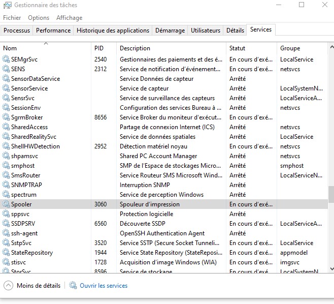Click the SENS service gear icon
334x304 pixels.
(x=6, y=69)
